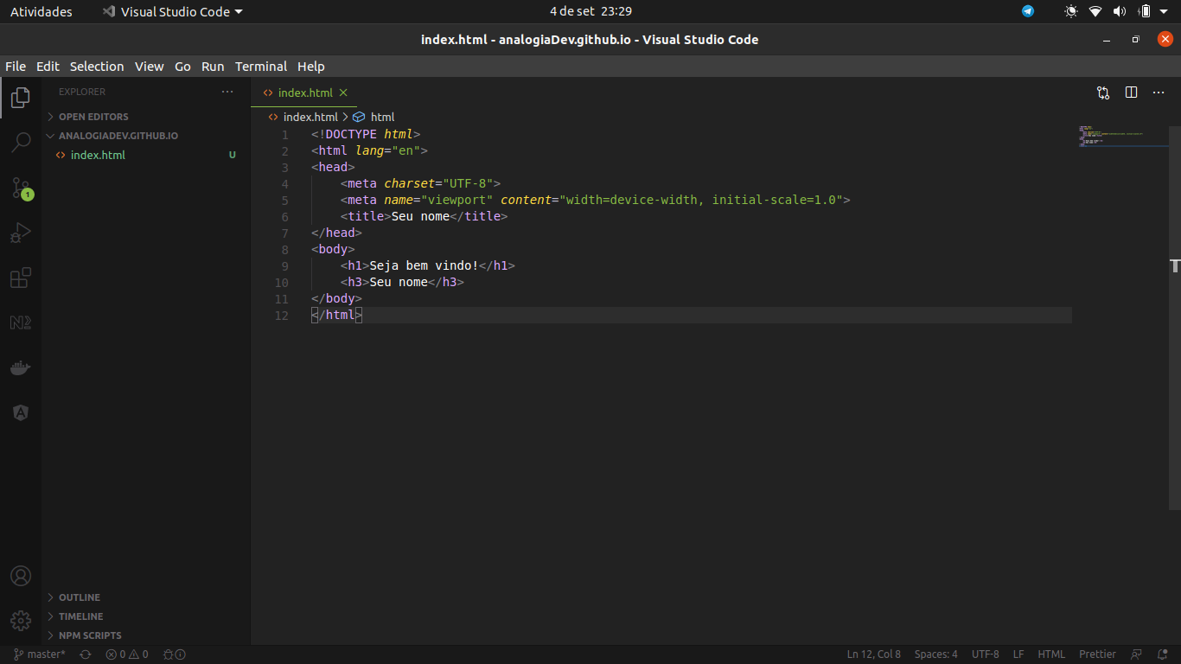The width and height of the screenshot is (1181, 664).
Task: Open errors and warnings problems indicator
Action: click(x=127, y=654)
